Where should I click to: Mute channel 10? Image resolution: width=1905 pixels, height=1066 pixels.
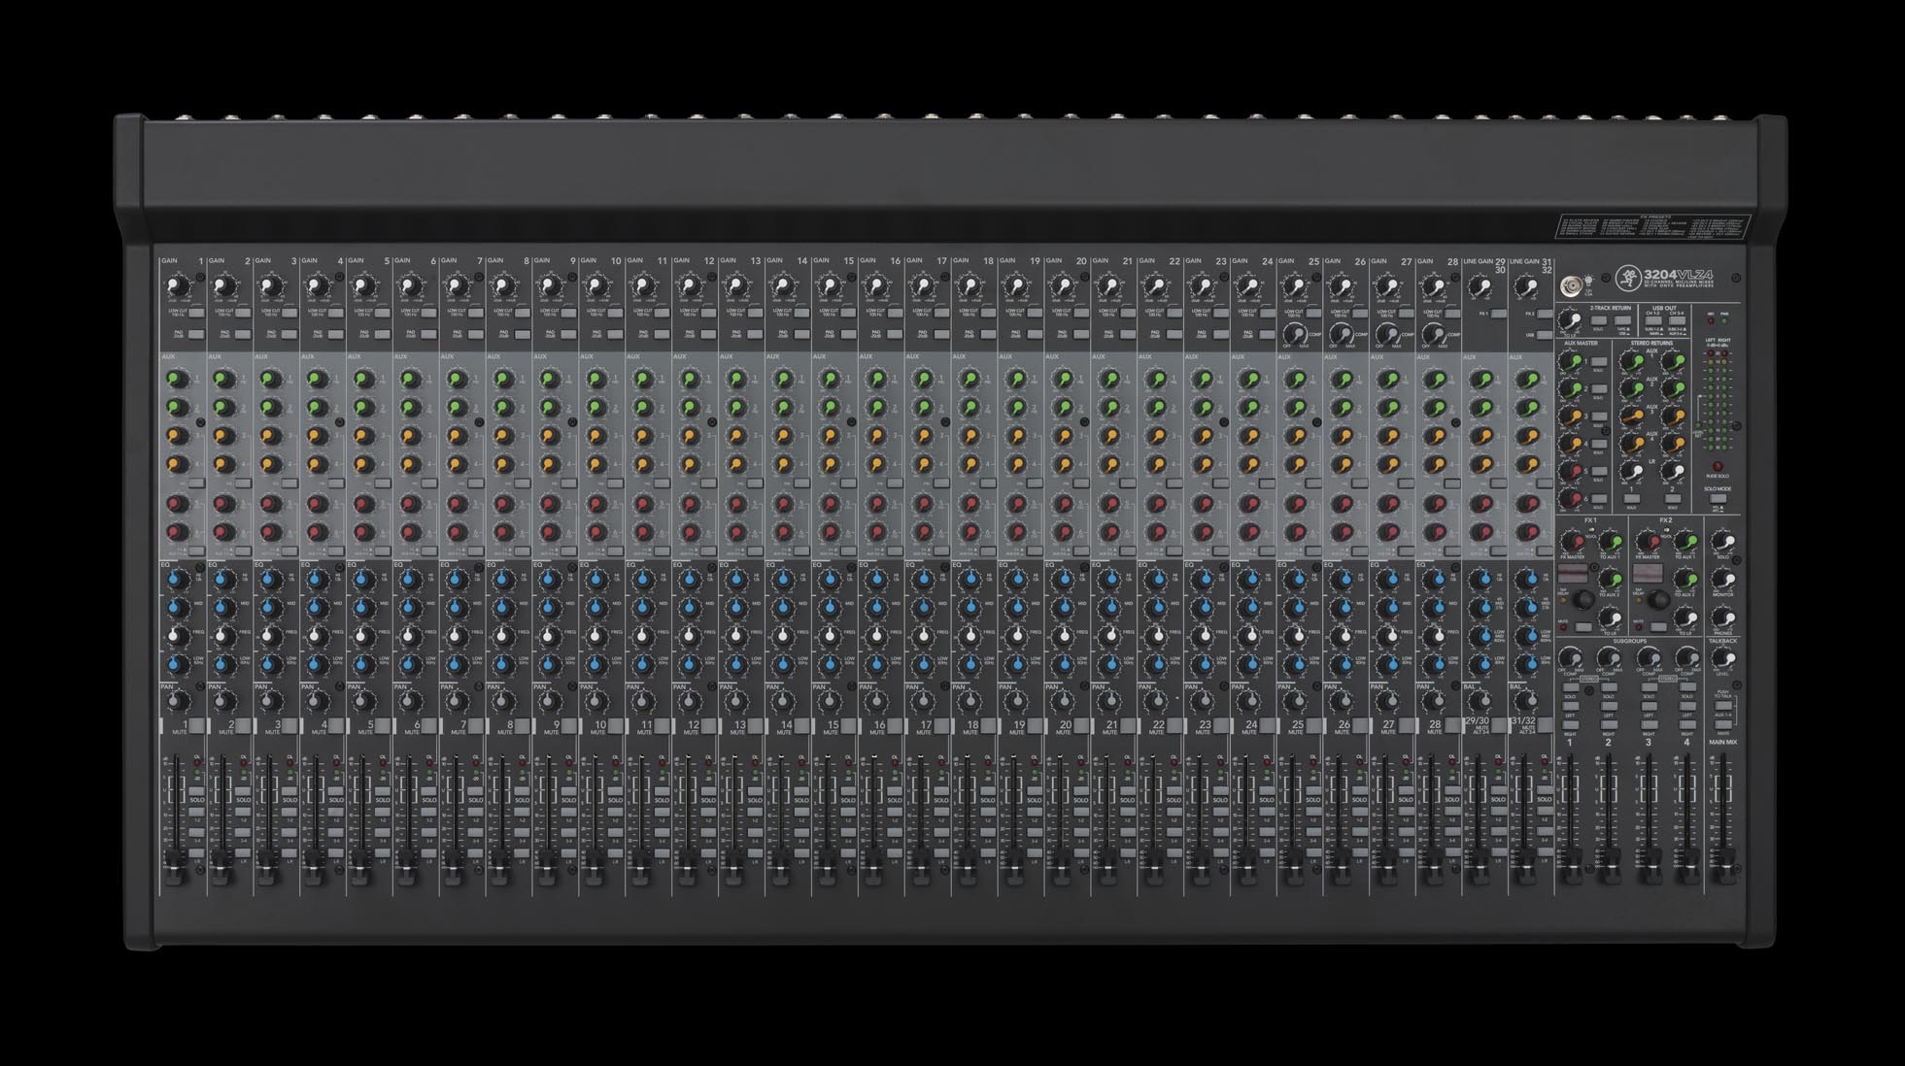pos(613,725)
